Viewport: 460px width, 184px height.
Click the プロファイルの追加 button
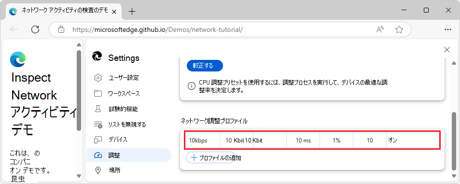(x=210, y=157)
